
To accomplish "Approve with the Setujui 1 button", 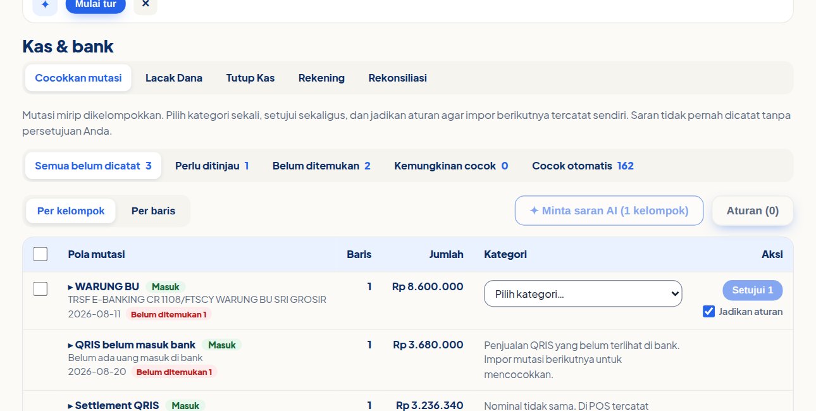I will pos(753,290).
